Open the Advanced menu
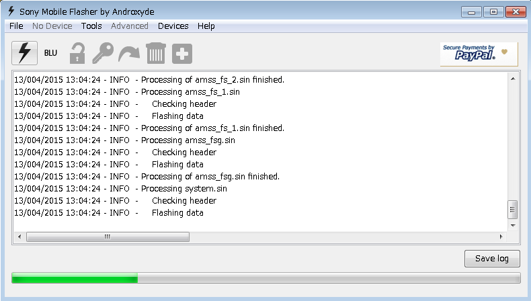Image resolution: width=531 pixels, height=301 pixels. (x=129, y=26)
